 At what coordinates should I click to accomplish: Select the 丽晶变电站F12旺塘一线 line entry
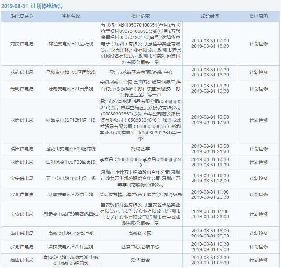tap(71, 120)
